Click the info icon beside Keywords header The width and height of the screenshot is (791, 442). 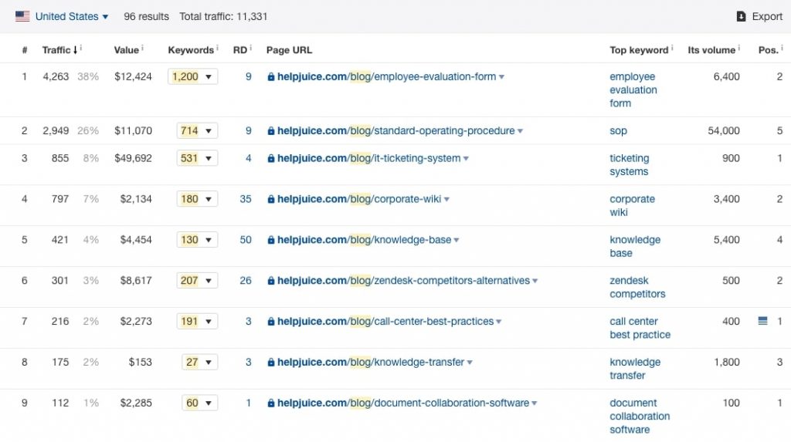tap(217, 48)
